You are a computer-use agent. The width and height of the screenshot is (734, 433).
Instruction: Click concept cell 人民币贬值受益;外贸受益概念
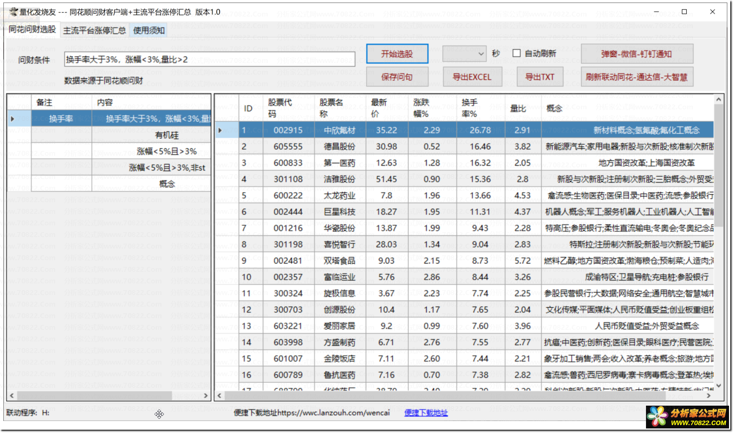coord(627,326)
